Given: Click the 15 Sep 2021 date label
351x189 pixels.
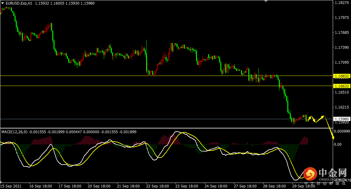Looking at the screenshot, I should (11, 186).
